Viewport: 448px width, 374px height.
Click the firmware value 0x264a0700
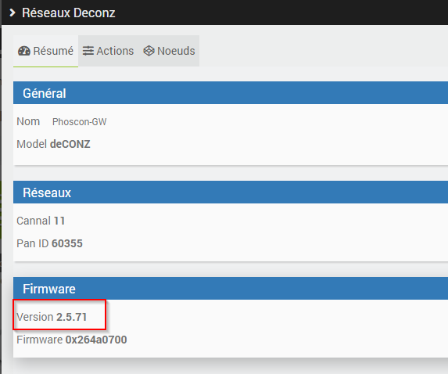[96, 340]
